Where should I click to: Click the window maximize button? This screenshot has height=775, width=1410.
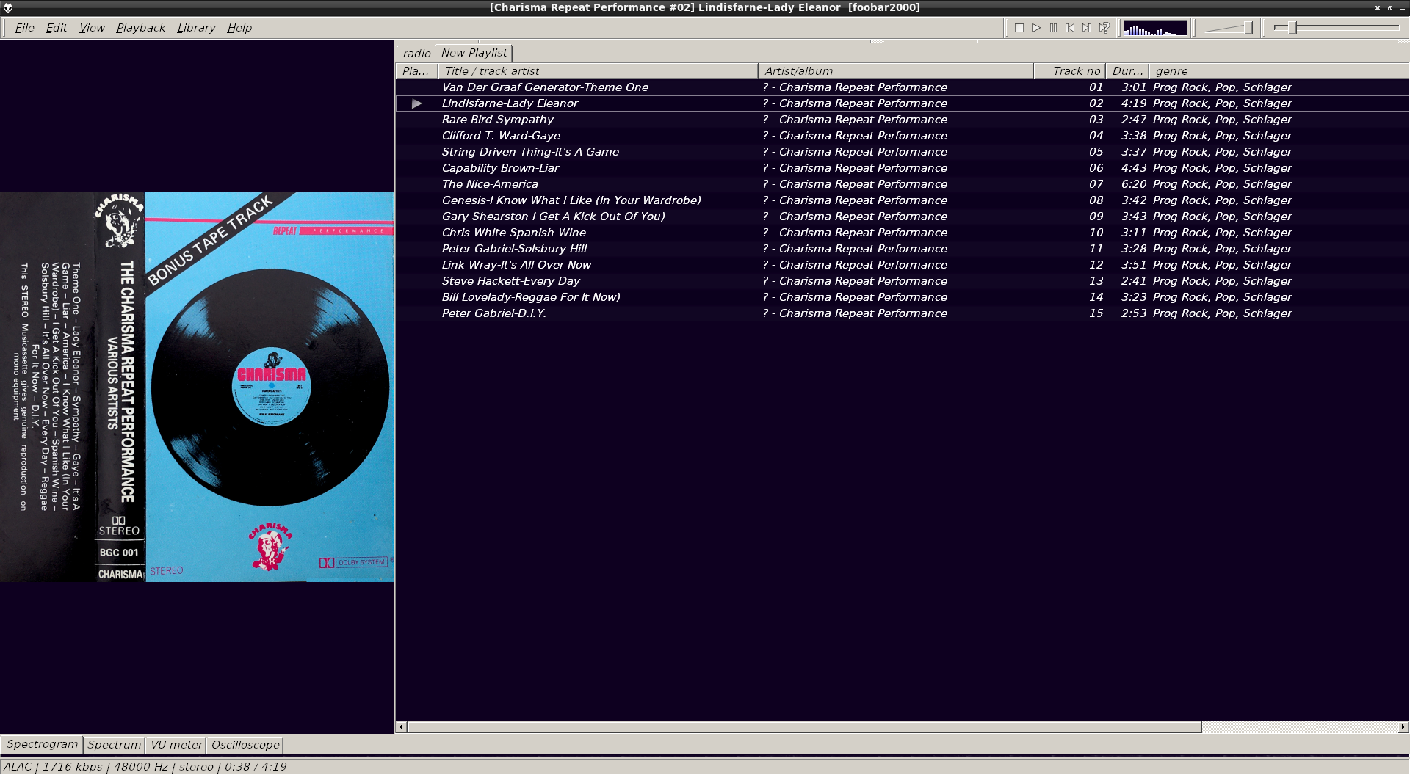[x=1390, y=7]
